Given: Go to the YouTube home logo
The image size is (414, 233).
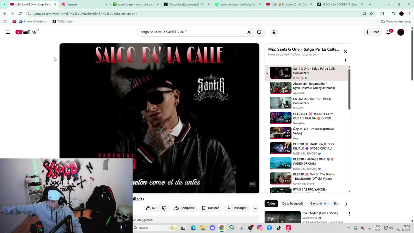Looking at the screenshot, I should pos(26,32).
